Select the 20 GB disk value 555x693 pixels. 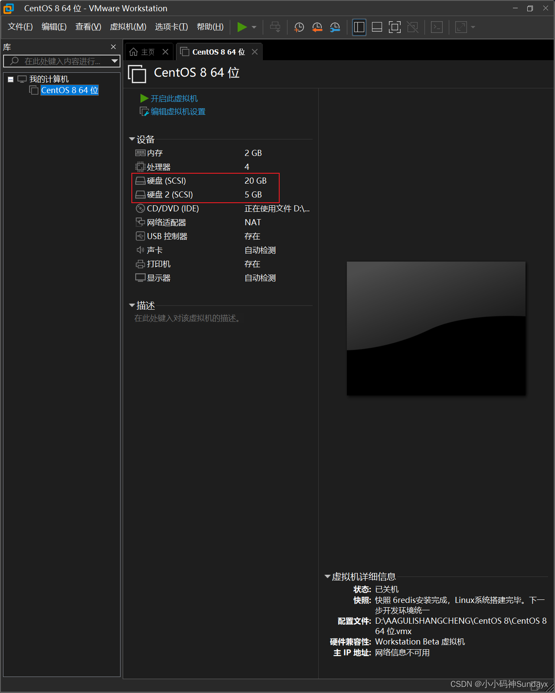click(255, 181)
